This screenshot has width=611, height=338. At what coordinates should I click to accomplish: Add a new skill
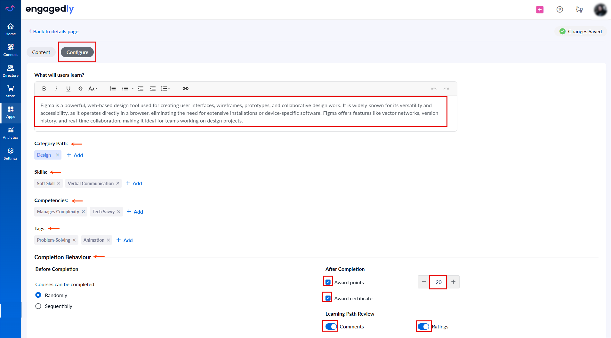coord(134,183)
